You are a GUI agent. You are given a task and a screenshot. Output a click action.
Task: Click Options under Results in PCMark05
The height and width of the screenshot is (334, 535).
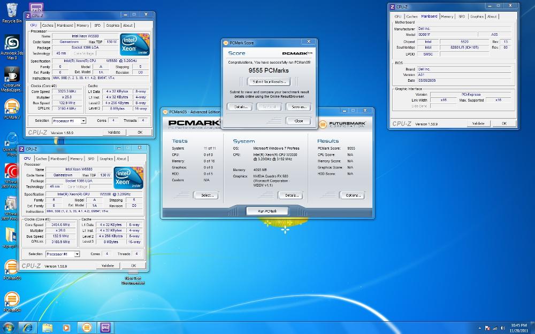353,195
